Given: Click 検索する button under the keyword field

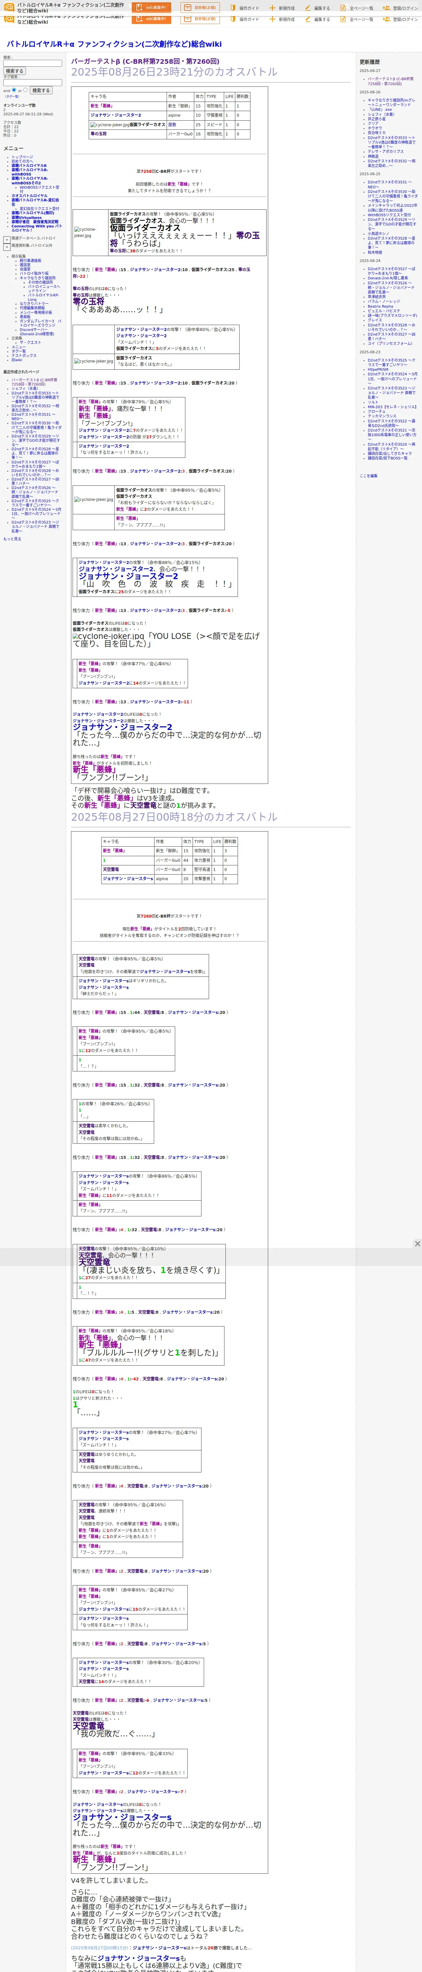Looking at the screenshot, I should pyautogui.click(x=14, y=71).
